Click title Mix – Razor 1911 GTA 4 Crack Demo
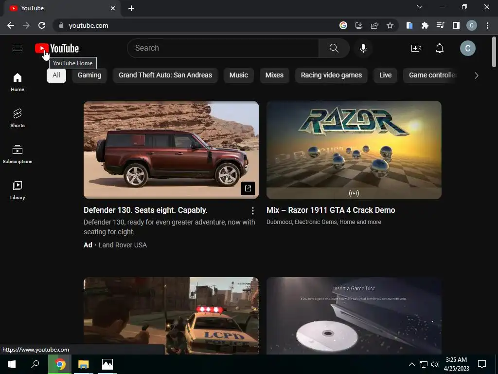Image resolution: width=498 pixels, height=374 pixels. click(331, 210)
